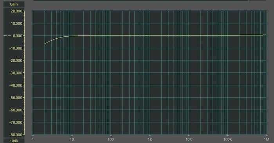274x143 pixels.
Task: Click the yellow gain axis ruler line
Action: click(x=24, y=73)
